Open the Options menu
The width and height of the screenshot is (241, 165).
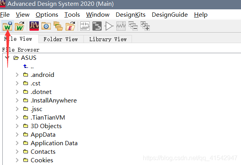(x=47, y=15)
